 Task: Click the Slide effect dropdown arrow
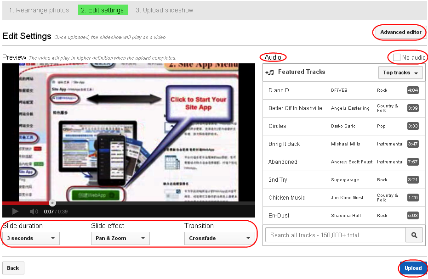coord(143,238)
